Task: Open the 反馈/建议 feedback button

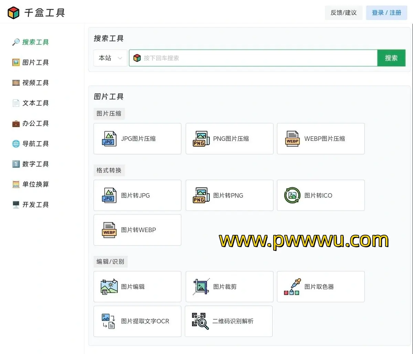Action: pyautogui.click(x=343, y=13)
